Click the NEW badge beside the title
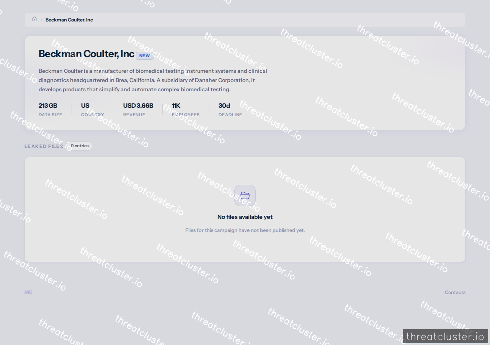This screenshot has height=345, width=490. pos(145,56)
